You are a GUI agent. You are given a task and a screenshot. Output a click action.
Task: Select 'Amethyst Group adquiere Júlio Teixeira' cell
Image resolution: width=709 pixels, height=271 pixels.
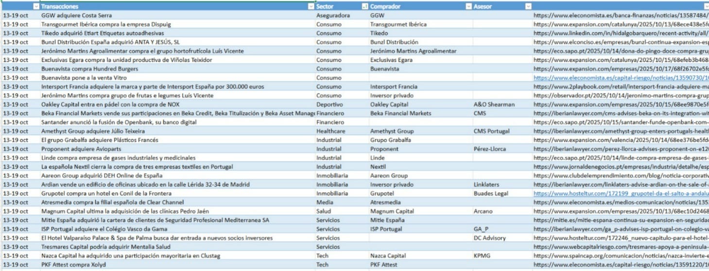click(x=177, y=131)
